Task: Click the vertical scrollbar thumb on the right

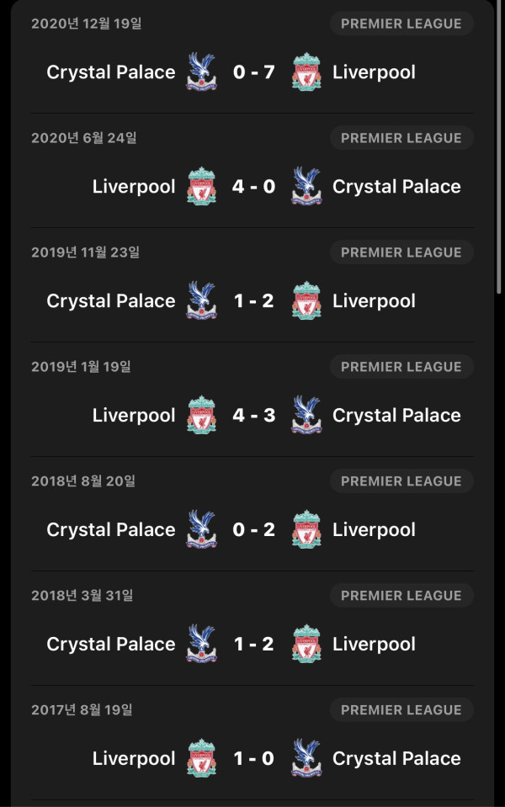Action: coord(498,146)
